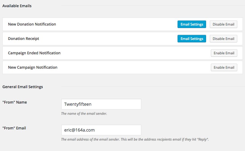245x151 pixels.
Task: Open Email Settings for New Donation Notification
Action: coord(192,24)
